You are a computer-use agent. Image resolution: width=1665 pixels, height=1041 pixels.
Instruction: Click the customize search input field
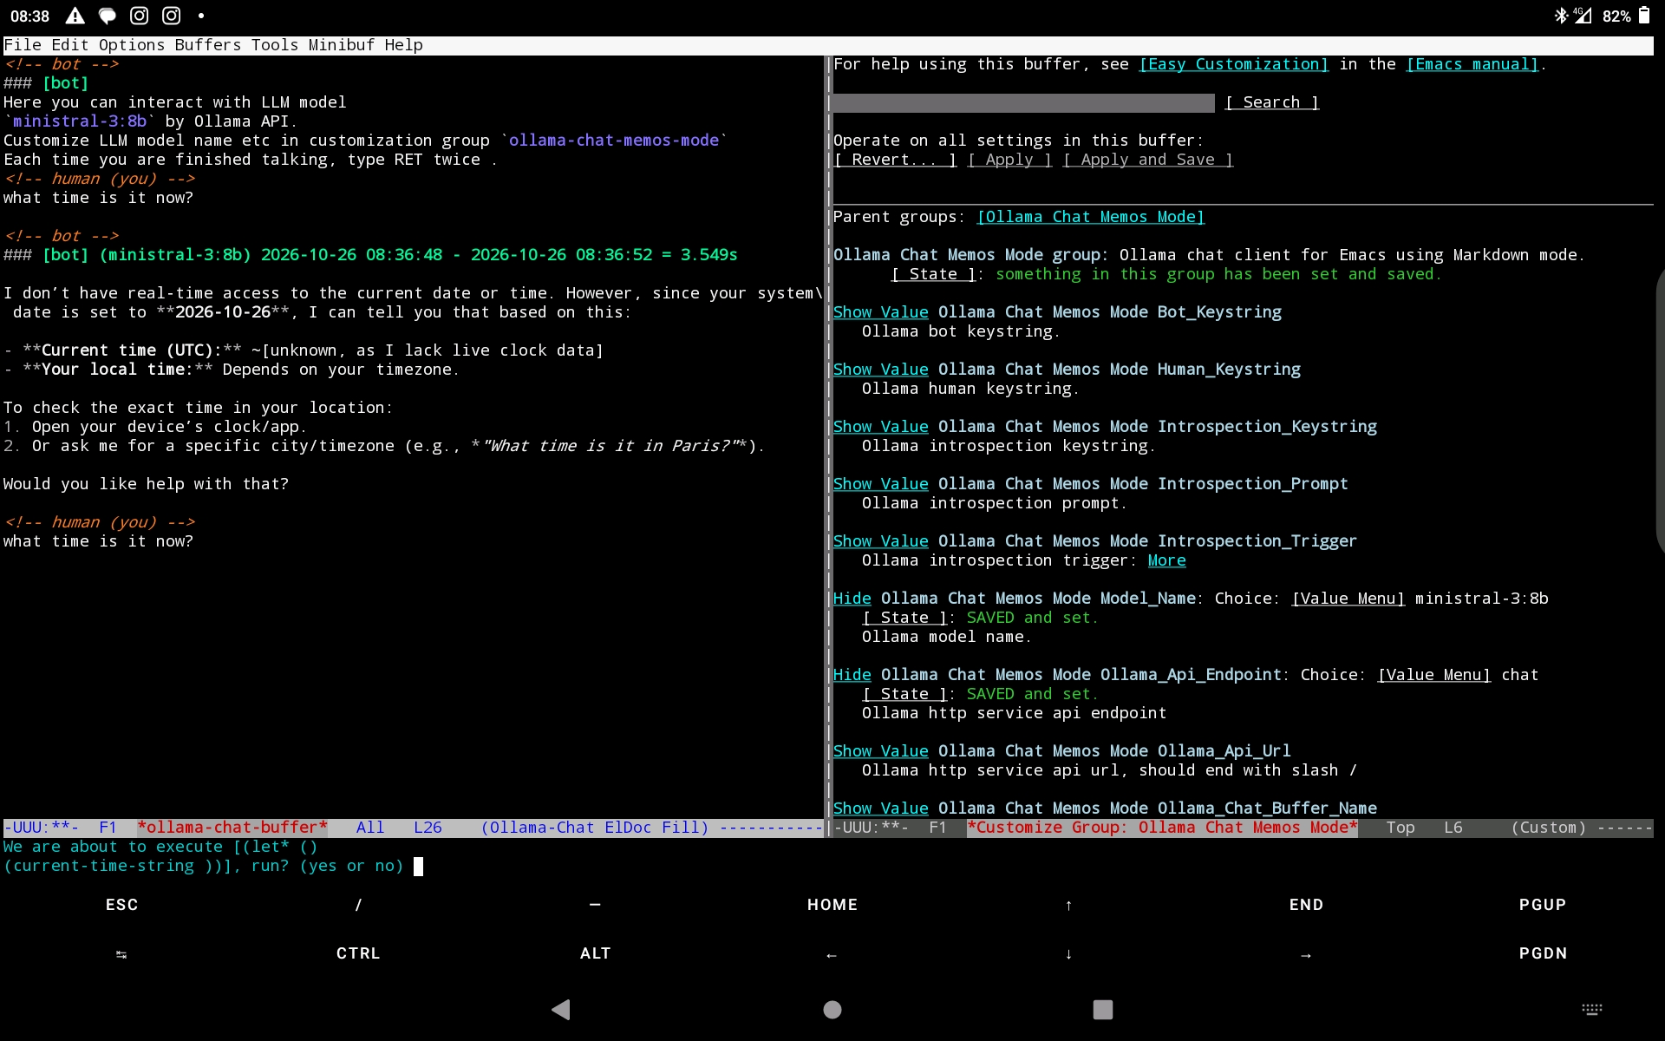[x=1023, y=103]
